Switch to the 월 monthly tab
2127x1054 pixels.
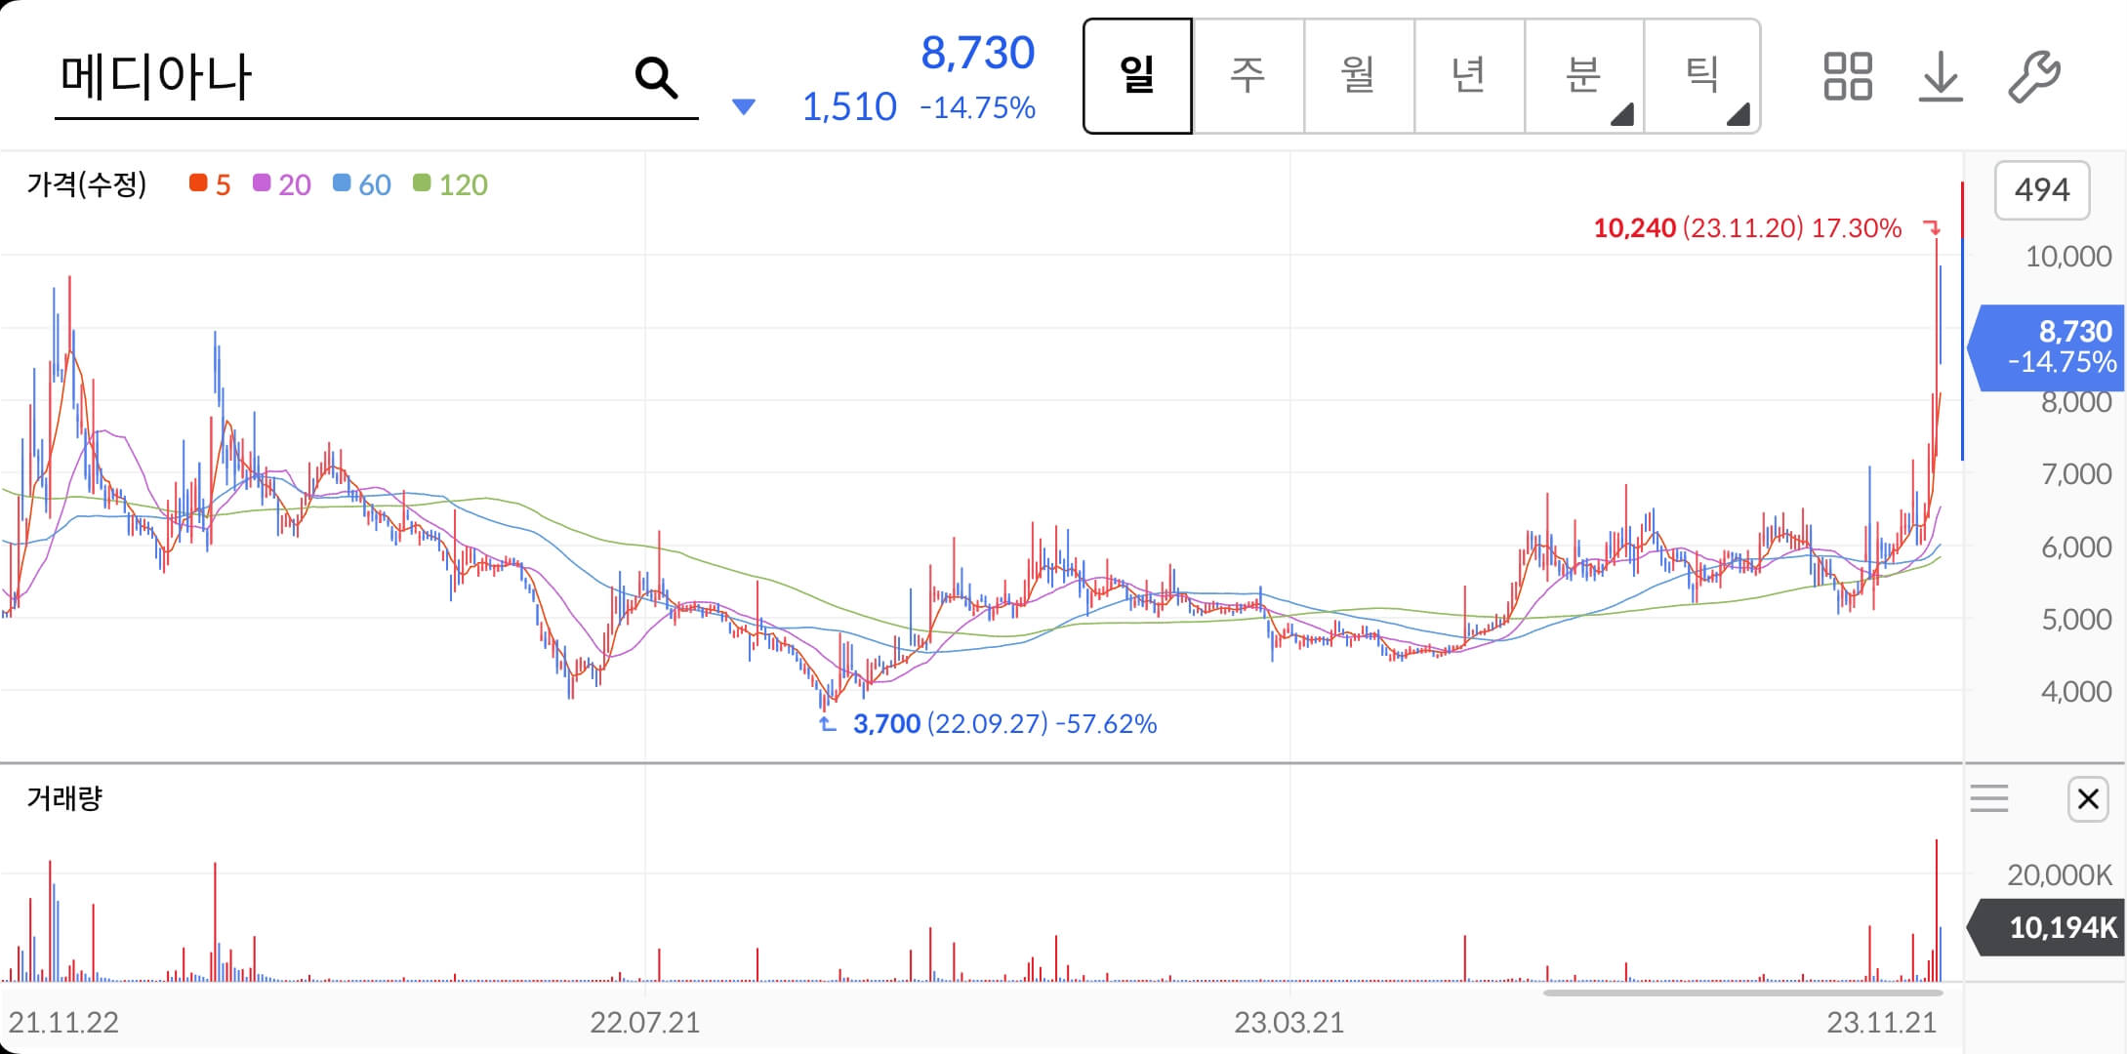[1358, 75]
